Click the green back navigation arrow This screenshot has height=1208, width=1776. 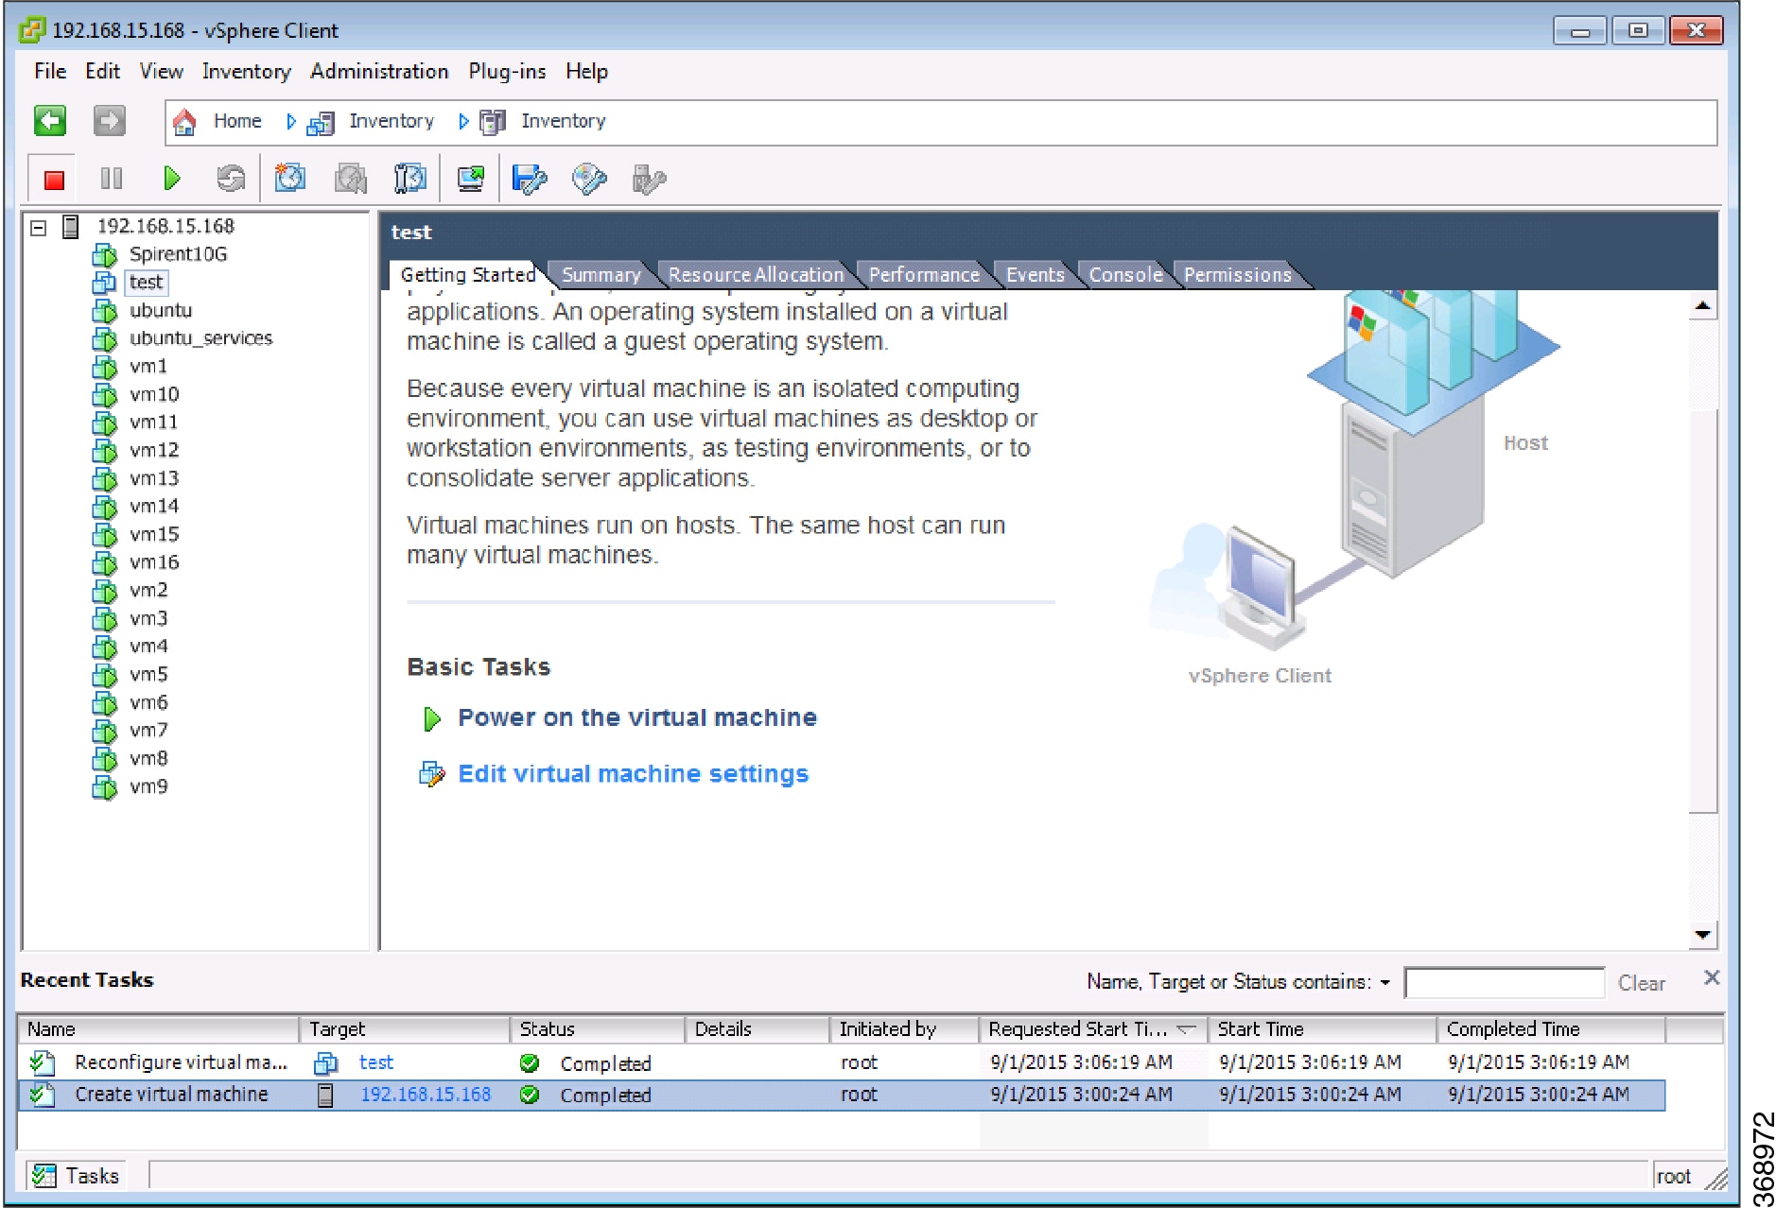(50, 121)
